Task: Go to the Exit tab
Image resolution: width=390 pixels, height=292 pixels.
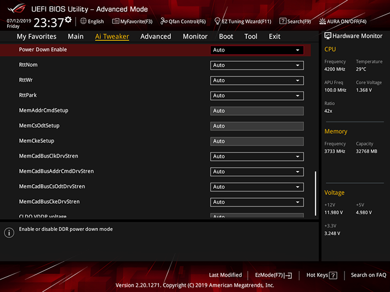Action: pos(275,37)
